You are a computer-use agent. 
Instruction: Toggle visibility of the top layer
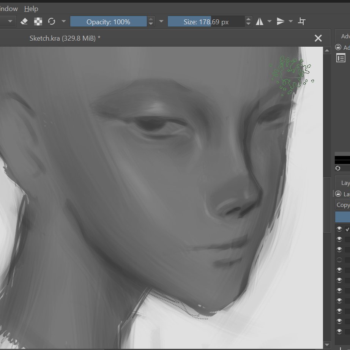pos(339,229)
